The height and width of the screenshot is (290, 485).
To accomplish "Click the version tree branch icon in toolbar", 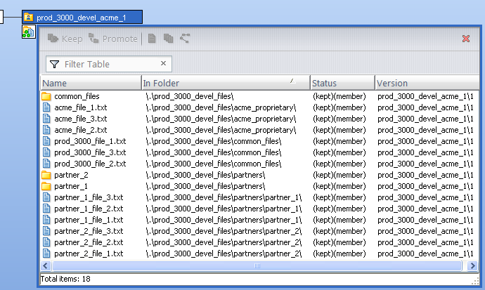I will (185, 39).
